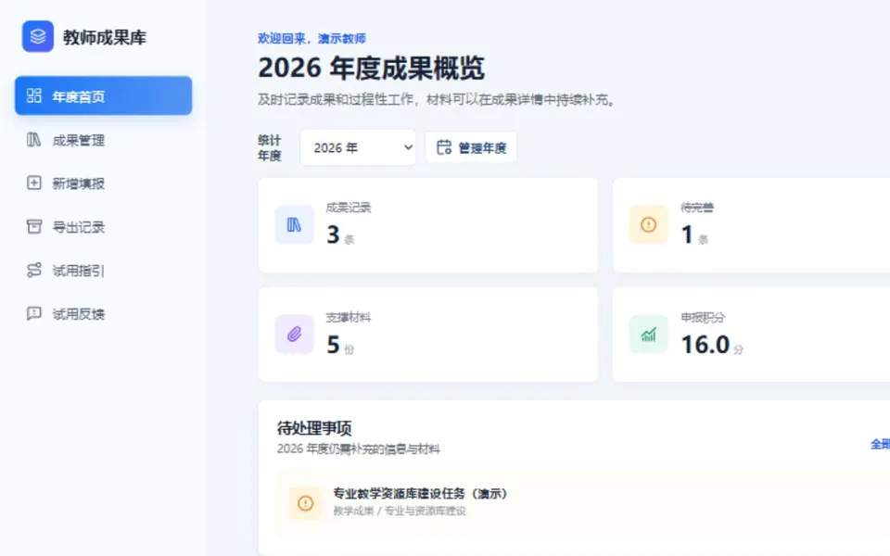Click the 待处理事项 heading

(314, 427)
